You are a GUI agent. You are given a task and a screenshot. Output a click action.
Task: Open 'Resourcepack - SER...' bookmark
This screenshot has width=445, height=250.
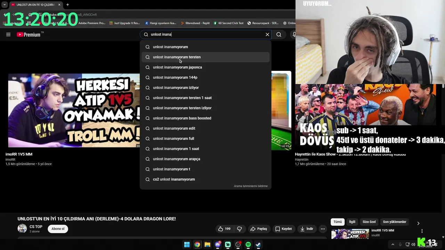263,23
